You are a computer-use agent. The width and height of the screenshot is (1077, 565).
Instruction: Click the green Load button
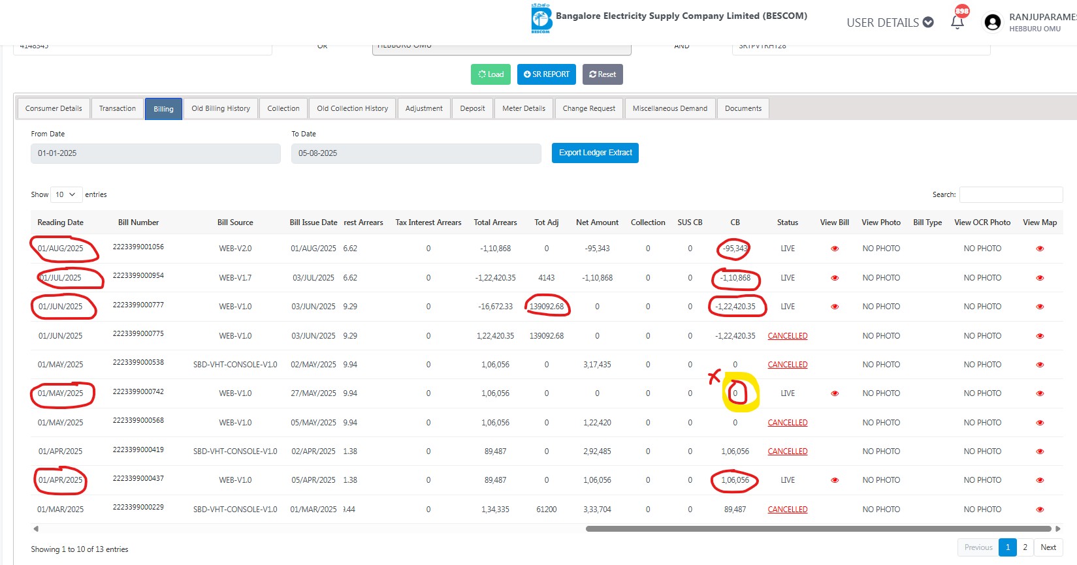click(490, 74)
